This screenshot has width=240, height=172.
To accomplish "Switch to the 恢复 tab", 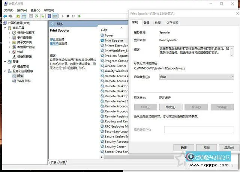I will [158, 23].
